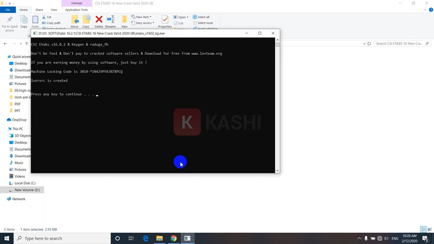This screenshot has width=434, height=244.
Task: Click the console window vertical scrollbar
Action: [278, 103]
